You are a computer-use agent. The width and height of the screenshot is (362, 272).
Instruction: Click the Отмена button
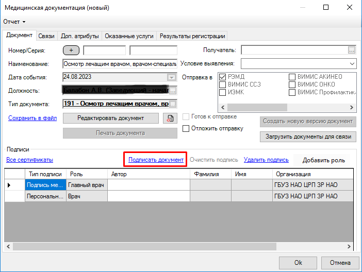340,263
